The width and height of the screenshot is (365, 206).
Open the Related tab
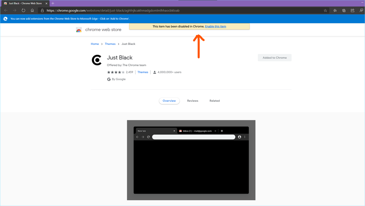(214, 101)
